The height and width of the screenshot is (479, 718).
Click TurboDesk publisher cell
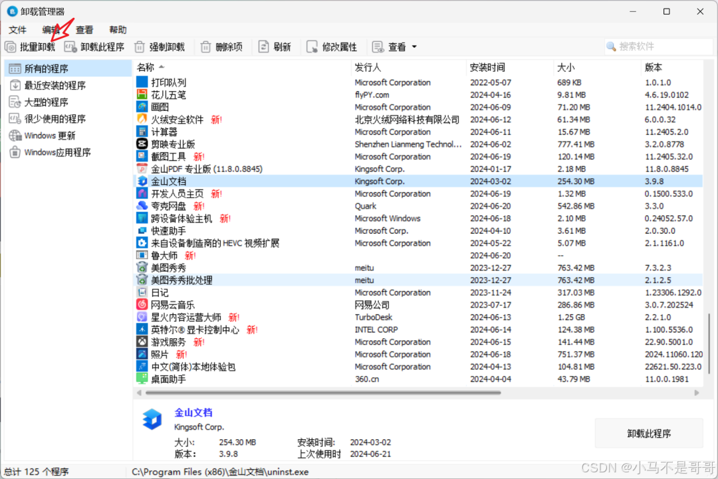click(373, 317)
